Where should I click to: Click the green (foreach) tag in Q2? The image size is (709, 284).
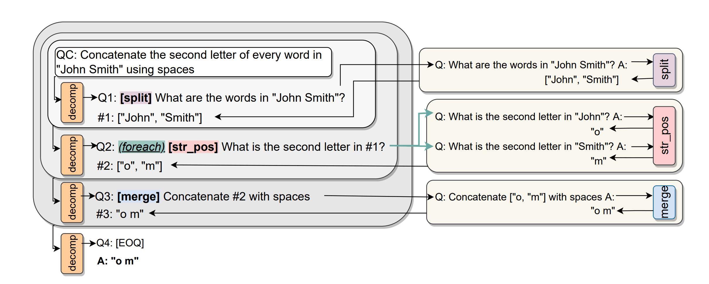tap(142, 147)
